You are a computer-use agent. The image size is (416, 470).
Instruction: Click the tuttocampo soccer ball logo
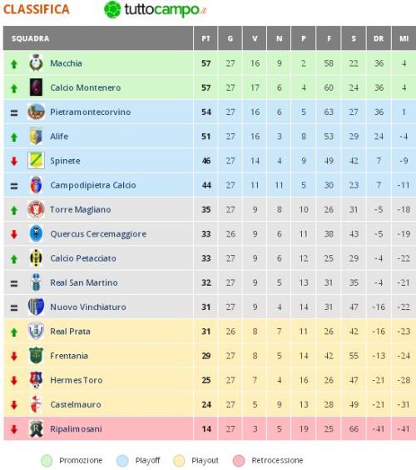(112, 10)
